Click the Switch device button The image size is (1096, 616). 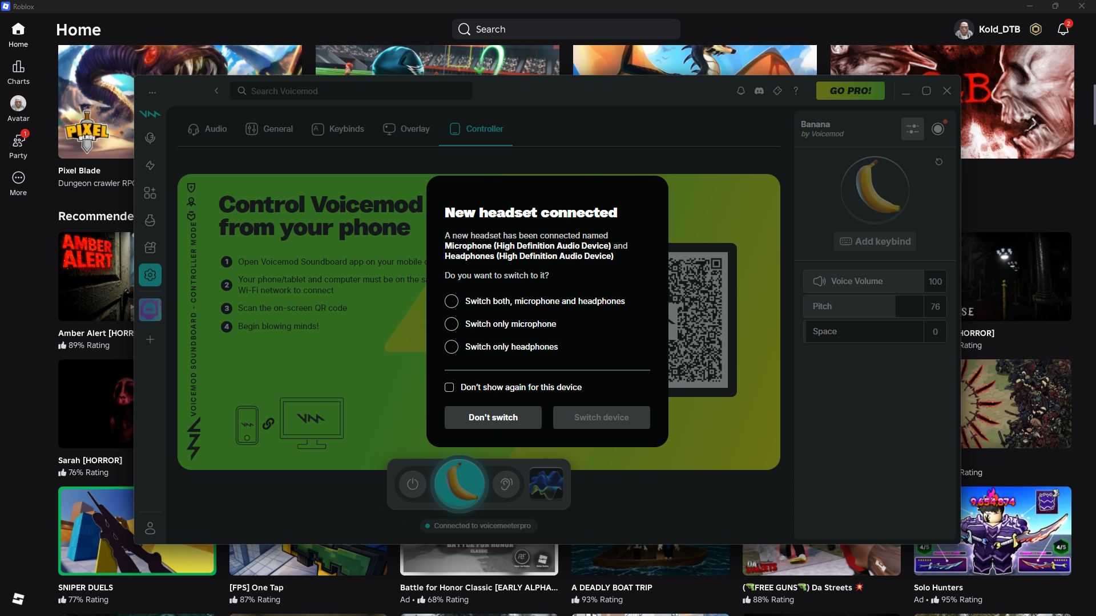[x=602, y=418]
